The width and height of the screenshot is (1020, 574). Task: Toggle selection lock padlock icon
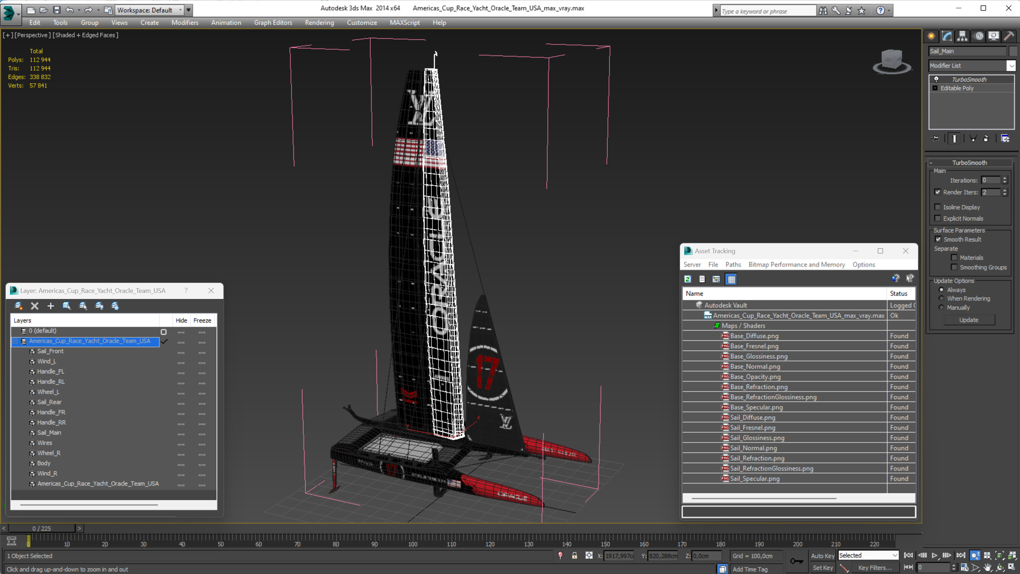(x=574, y=555)
